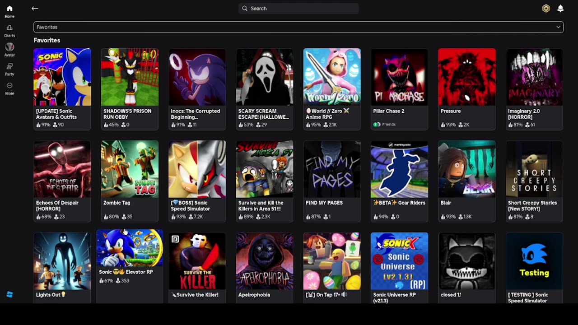This screenshot has width=578, height=325.
Task: Open Sonic Elevator RP thumbnail
Action: click(130, 248)
